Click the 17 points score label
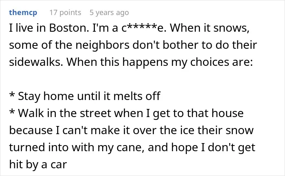The image size is (285, 176). click(65, 13)
